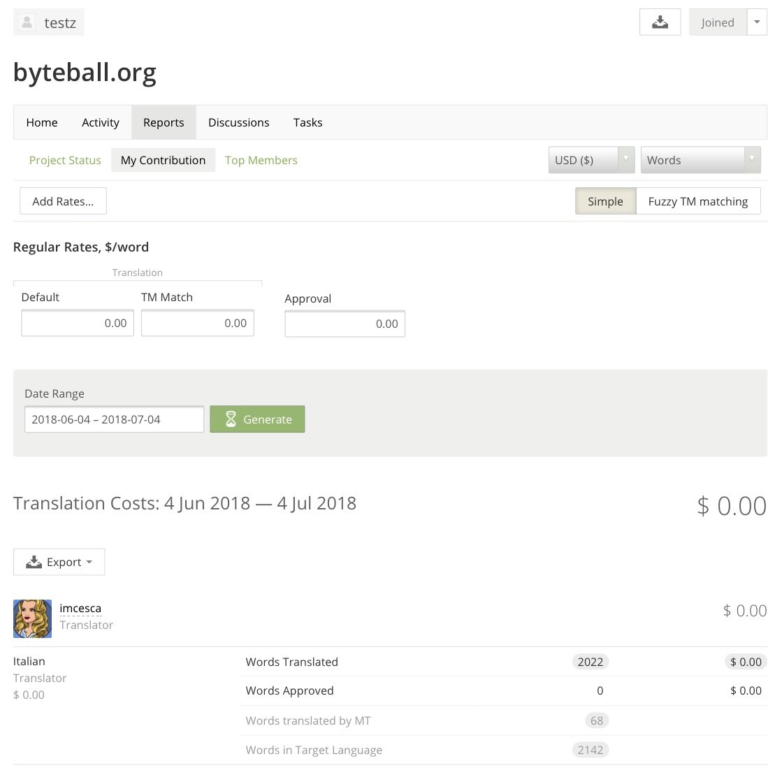
Task: Click the download icon button at top right
Action: coord(660,22)
